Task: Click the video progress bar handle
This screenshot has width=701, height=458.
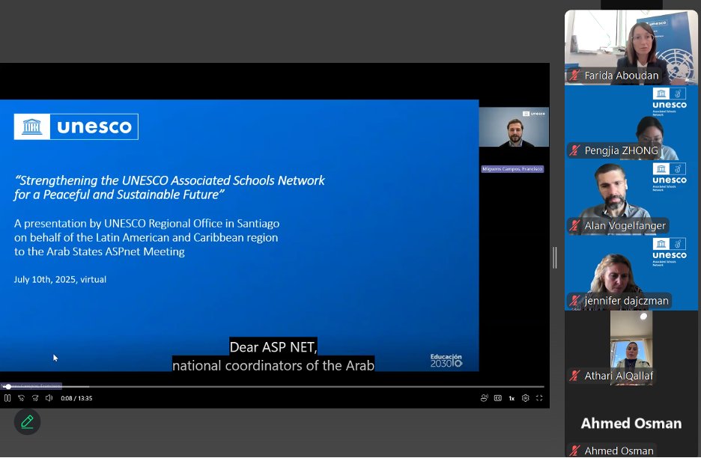Action: [8, 386]
